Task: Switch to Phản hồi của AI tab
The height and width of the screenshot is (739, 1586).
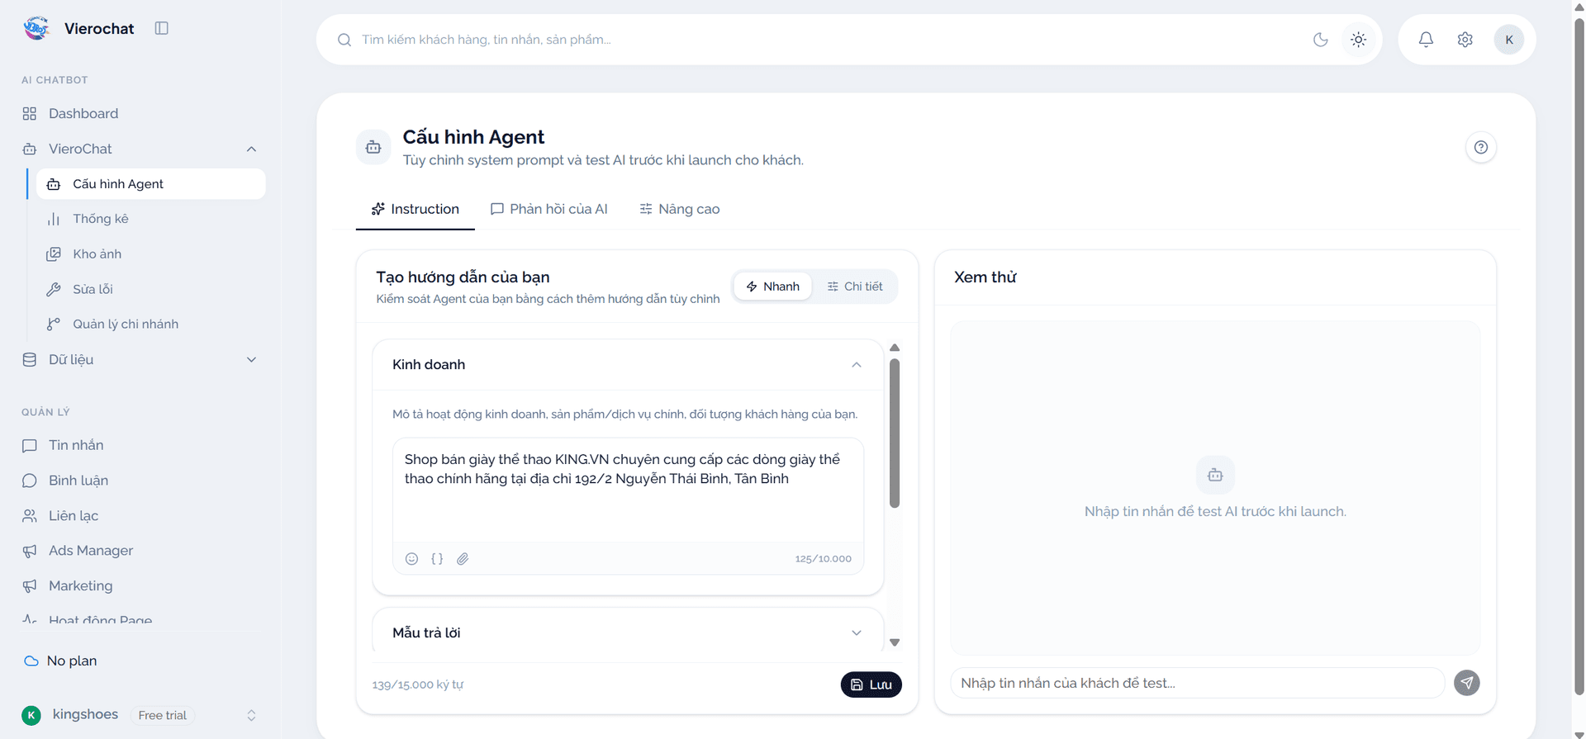Action: coord(549,210)
